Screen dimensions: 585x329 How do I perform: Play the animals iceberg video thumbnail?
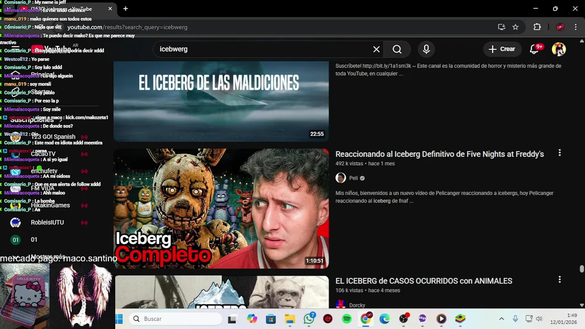[221, 292]
